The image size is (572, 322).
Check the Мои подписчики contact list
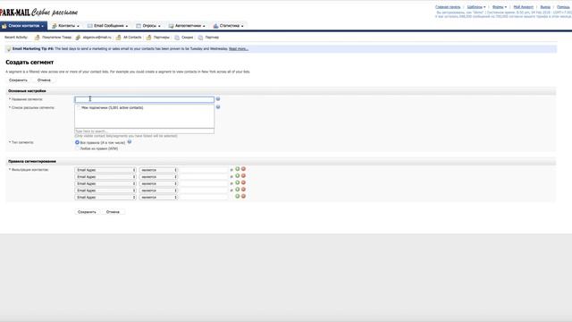click(x=78, y=107)
